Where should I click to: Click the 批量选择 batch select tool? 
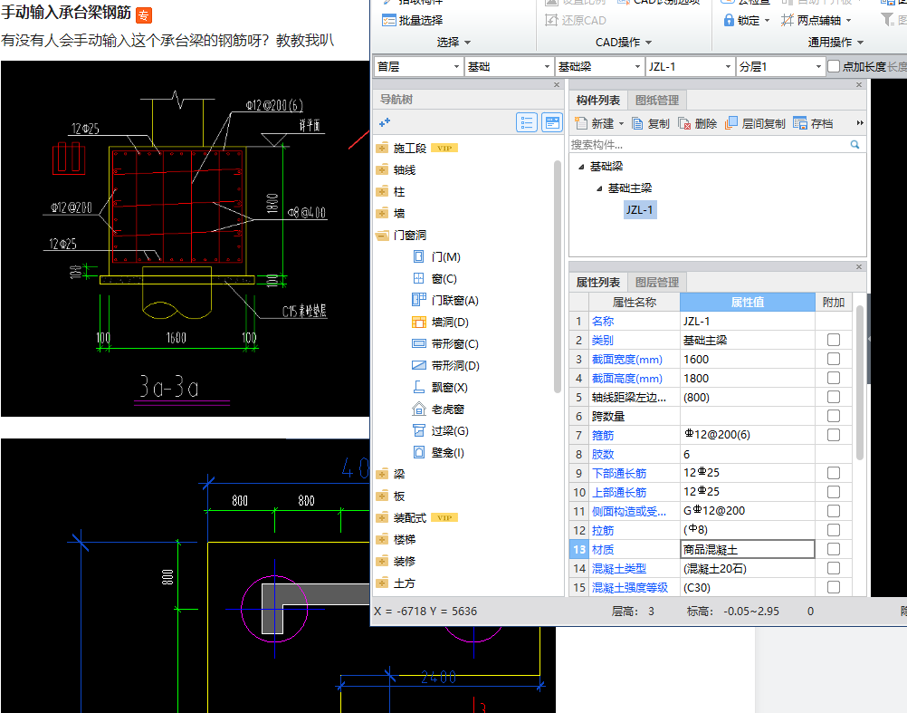coord(413,20)
